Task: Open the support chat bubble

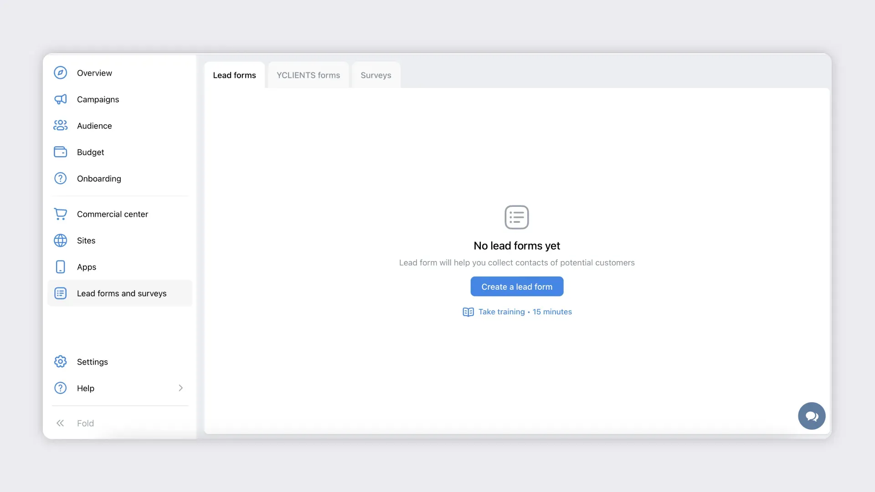Action: click(812, 416)
